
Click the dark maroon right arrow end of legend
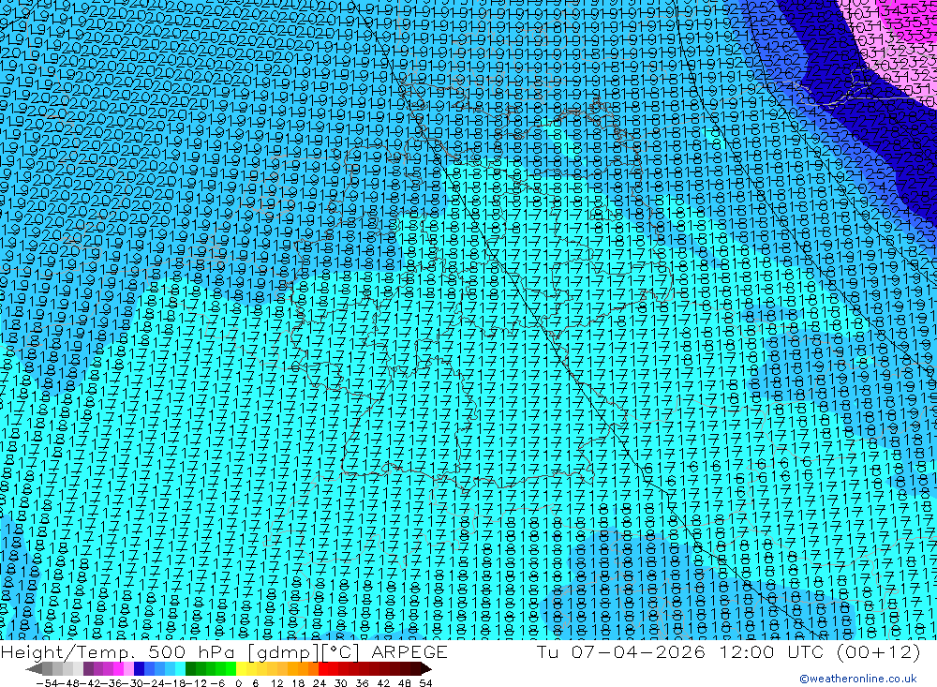[x=426, y=669]
